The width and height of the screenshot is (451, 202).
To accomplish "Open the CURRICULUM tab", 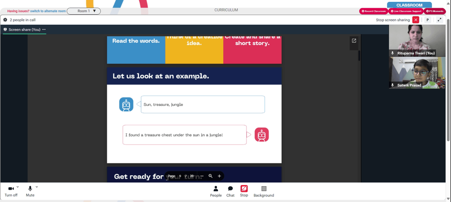I will click(x=226, y=10).
